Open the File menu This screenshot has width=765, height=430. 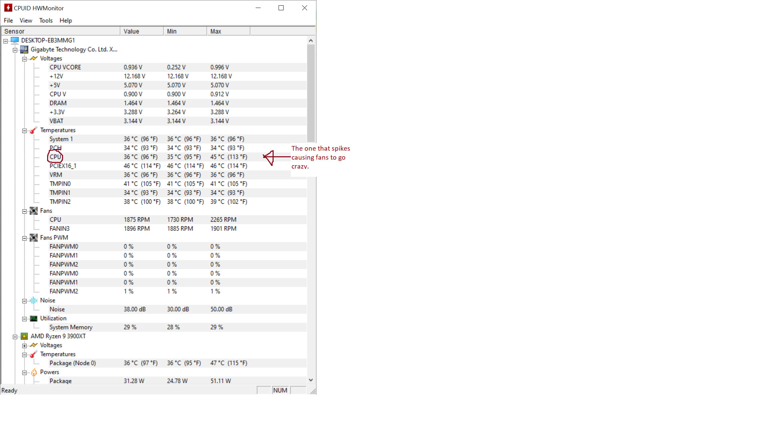[8, 21]
